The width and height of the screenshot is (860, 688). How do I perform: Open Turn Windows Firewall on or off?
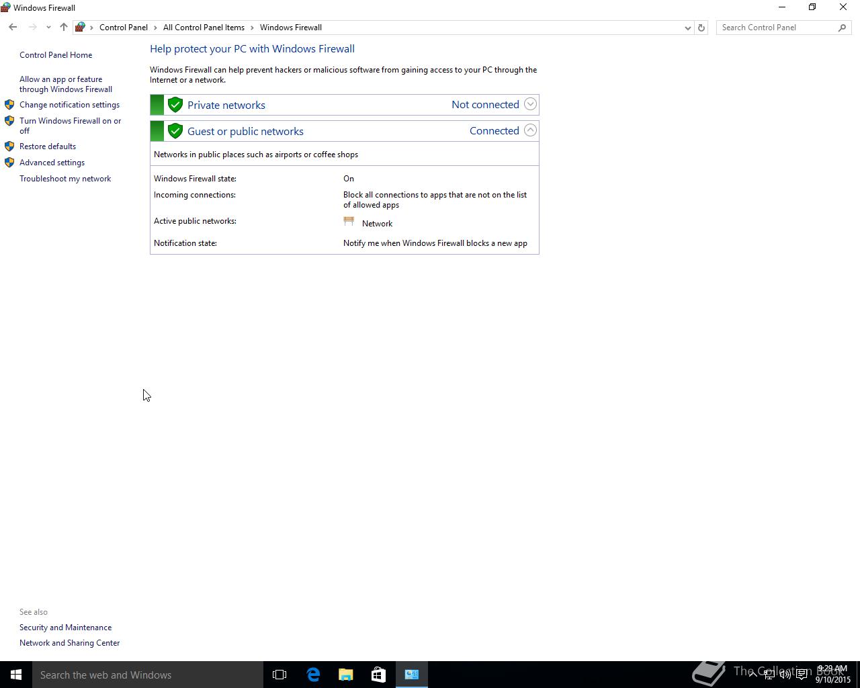[x=71, y=126]
